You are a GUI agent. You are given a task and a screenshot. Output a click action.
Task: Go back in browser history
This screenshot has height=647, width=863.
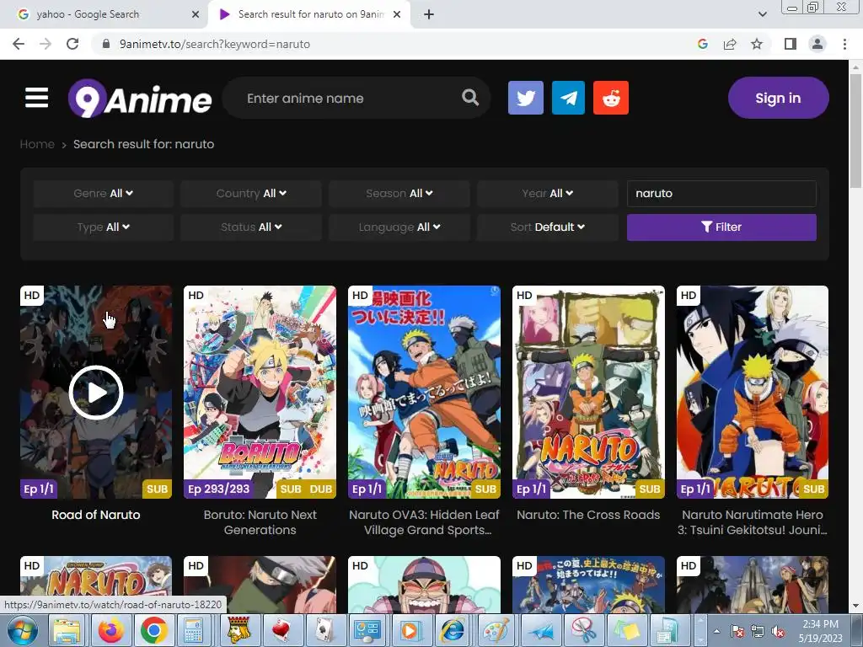[19, 44]
